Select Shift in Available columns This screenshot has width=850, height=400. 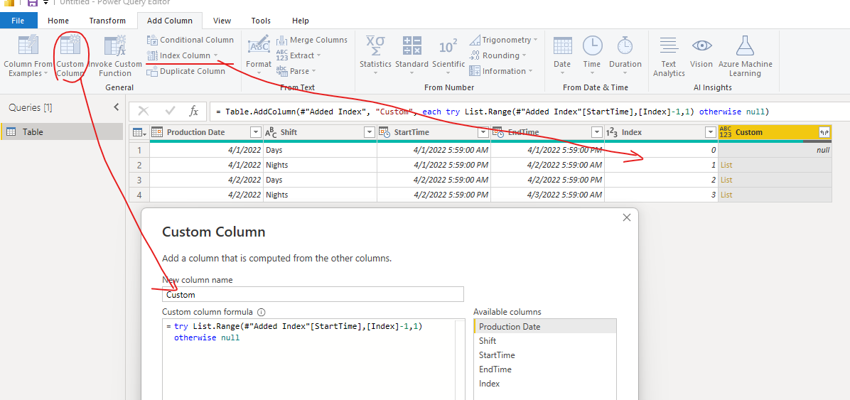point(545,341)
